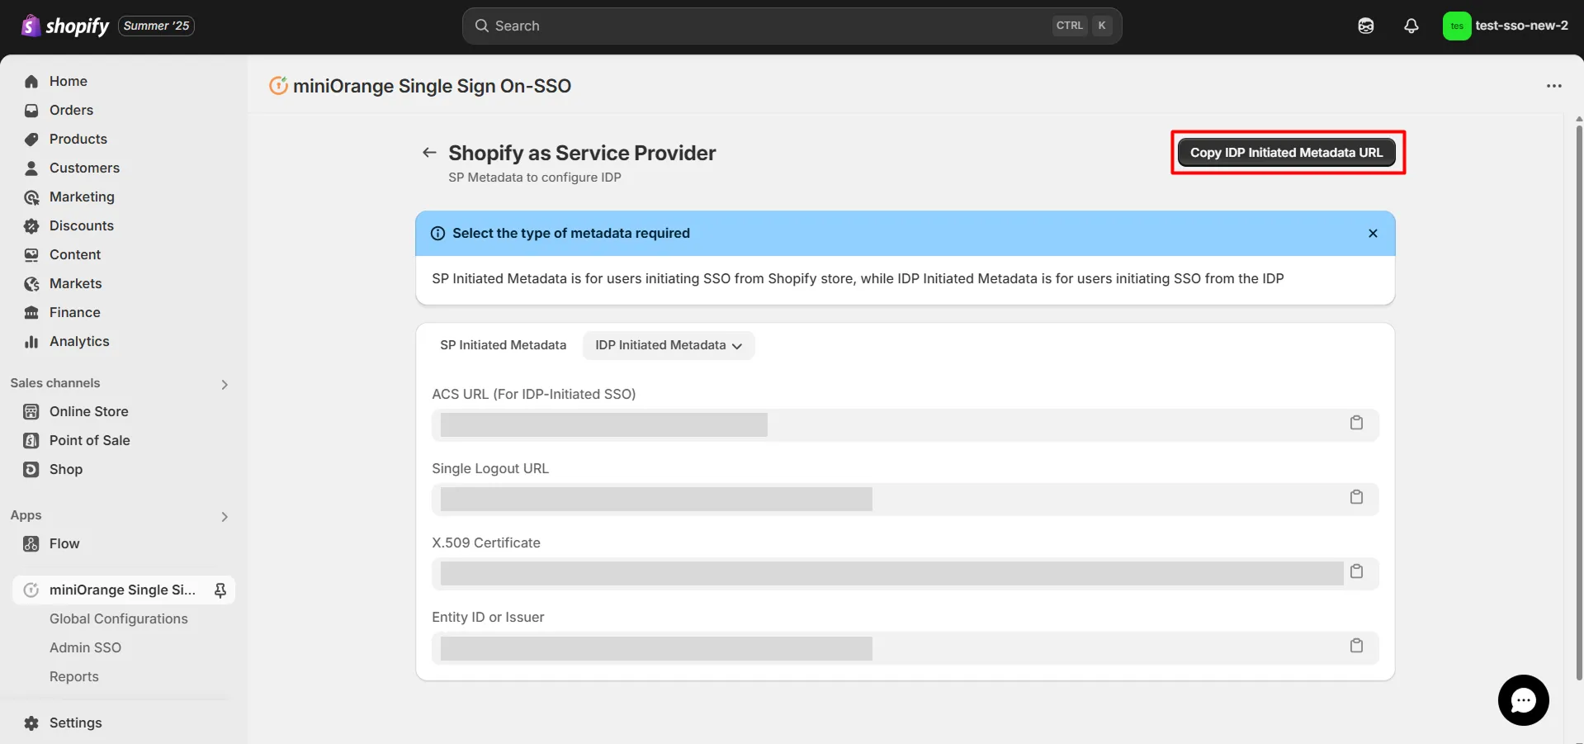Click the Markets globe icon
Screen dimensions: 1584x744
31,283
